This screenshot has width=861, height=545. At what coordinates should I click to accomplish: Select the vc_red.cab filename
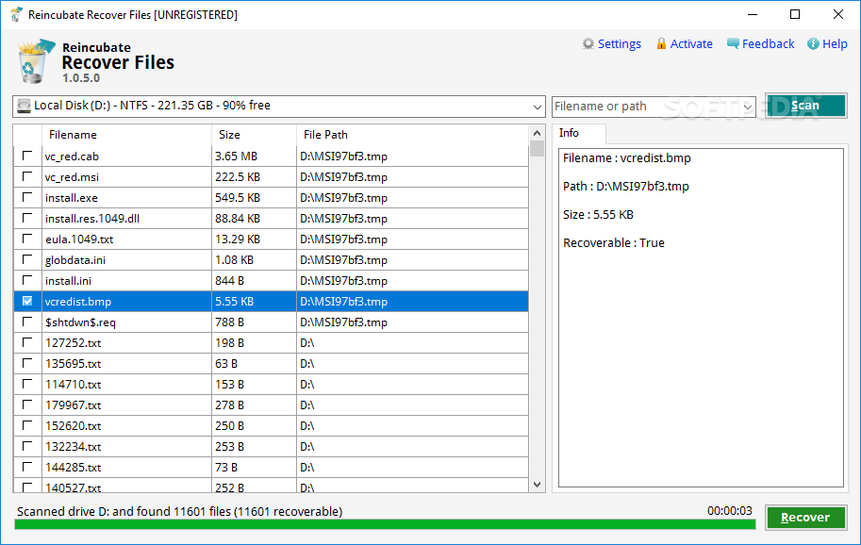(72, 157)
